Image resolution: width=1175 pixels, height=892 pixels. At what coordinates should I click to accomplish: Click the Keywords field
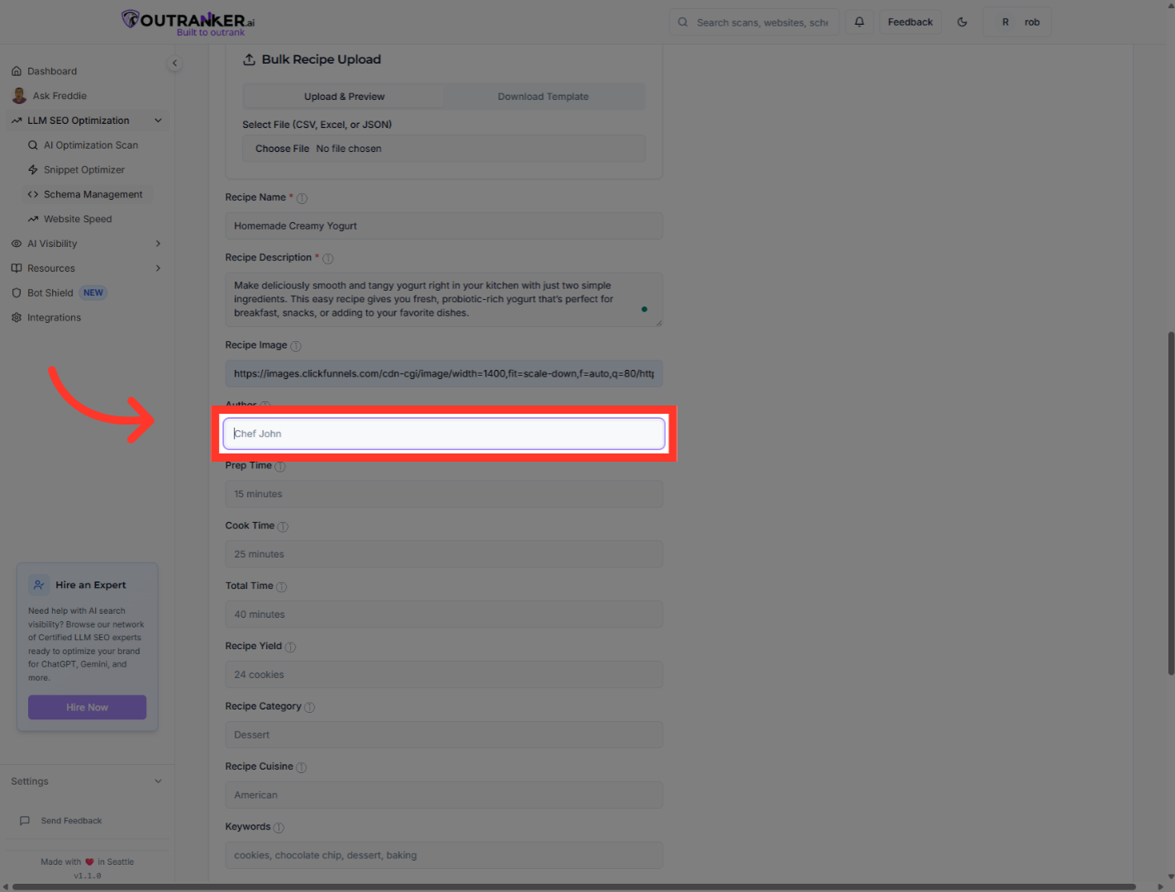(x=444, y=856)
